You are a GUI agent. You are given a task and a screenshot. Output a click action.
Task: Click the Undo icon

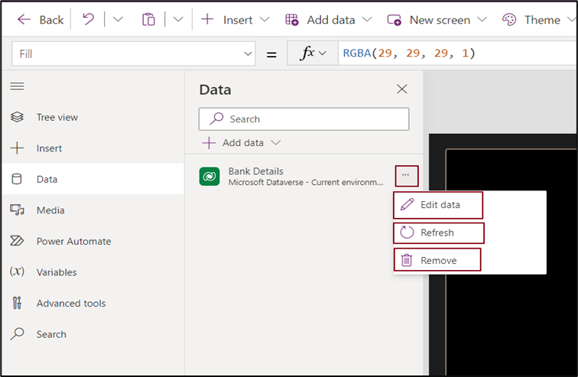tap(88, 19)
